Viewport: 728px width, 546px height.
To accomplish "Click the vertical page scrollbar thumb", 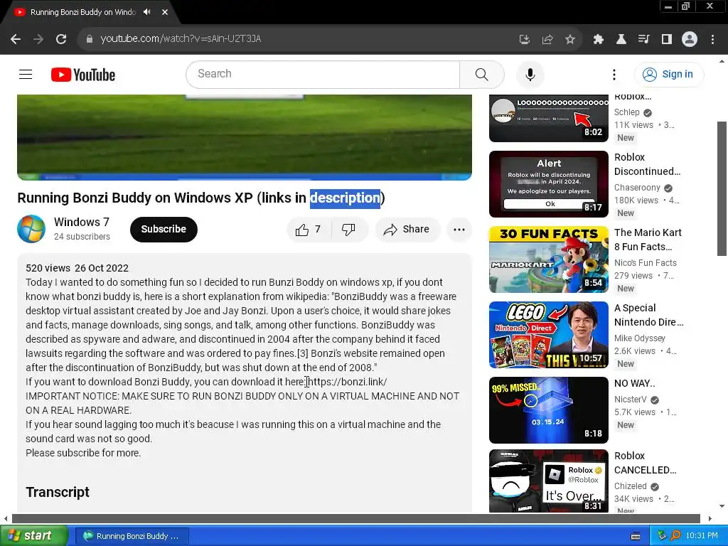I will coord(722,188).
